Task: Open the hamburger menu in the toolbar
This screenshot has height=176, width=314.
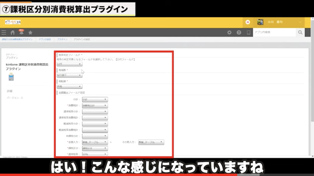Action: click(4, 32)
